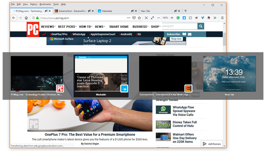The width and height of the screenshot is (268, 151).
Task: Click the dark red extension icon before overflow
Action: click(209, 18)
